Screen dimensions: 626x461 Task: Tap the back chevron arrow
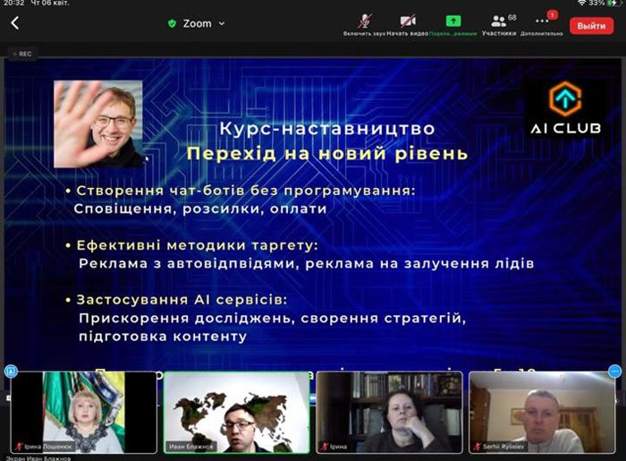point(15,23)
